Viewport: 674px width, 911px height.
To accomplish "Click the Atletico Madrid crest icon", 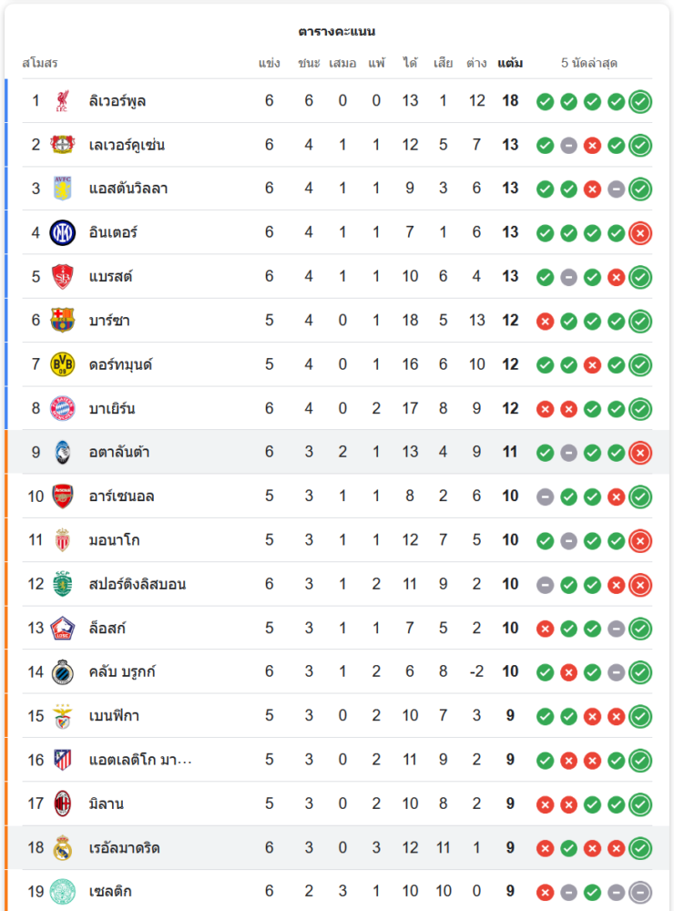I will pos(63,760).
